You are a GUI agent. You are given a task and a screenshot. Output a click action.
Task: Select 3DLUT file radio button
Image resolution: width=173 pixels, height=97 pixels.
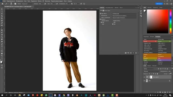point(100,14)
